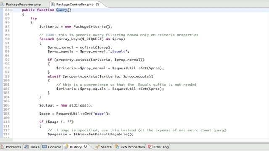Click stdClass() on line 106

tap(81, 105)
